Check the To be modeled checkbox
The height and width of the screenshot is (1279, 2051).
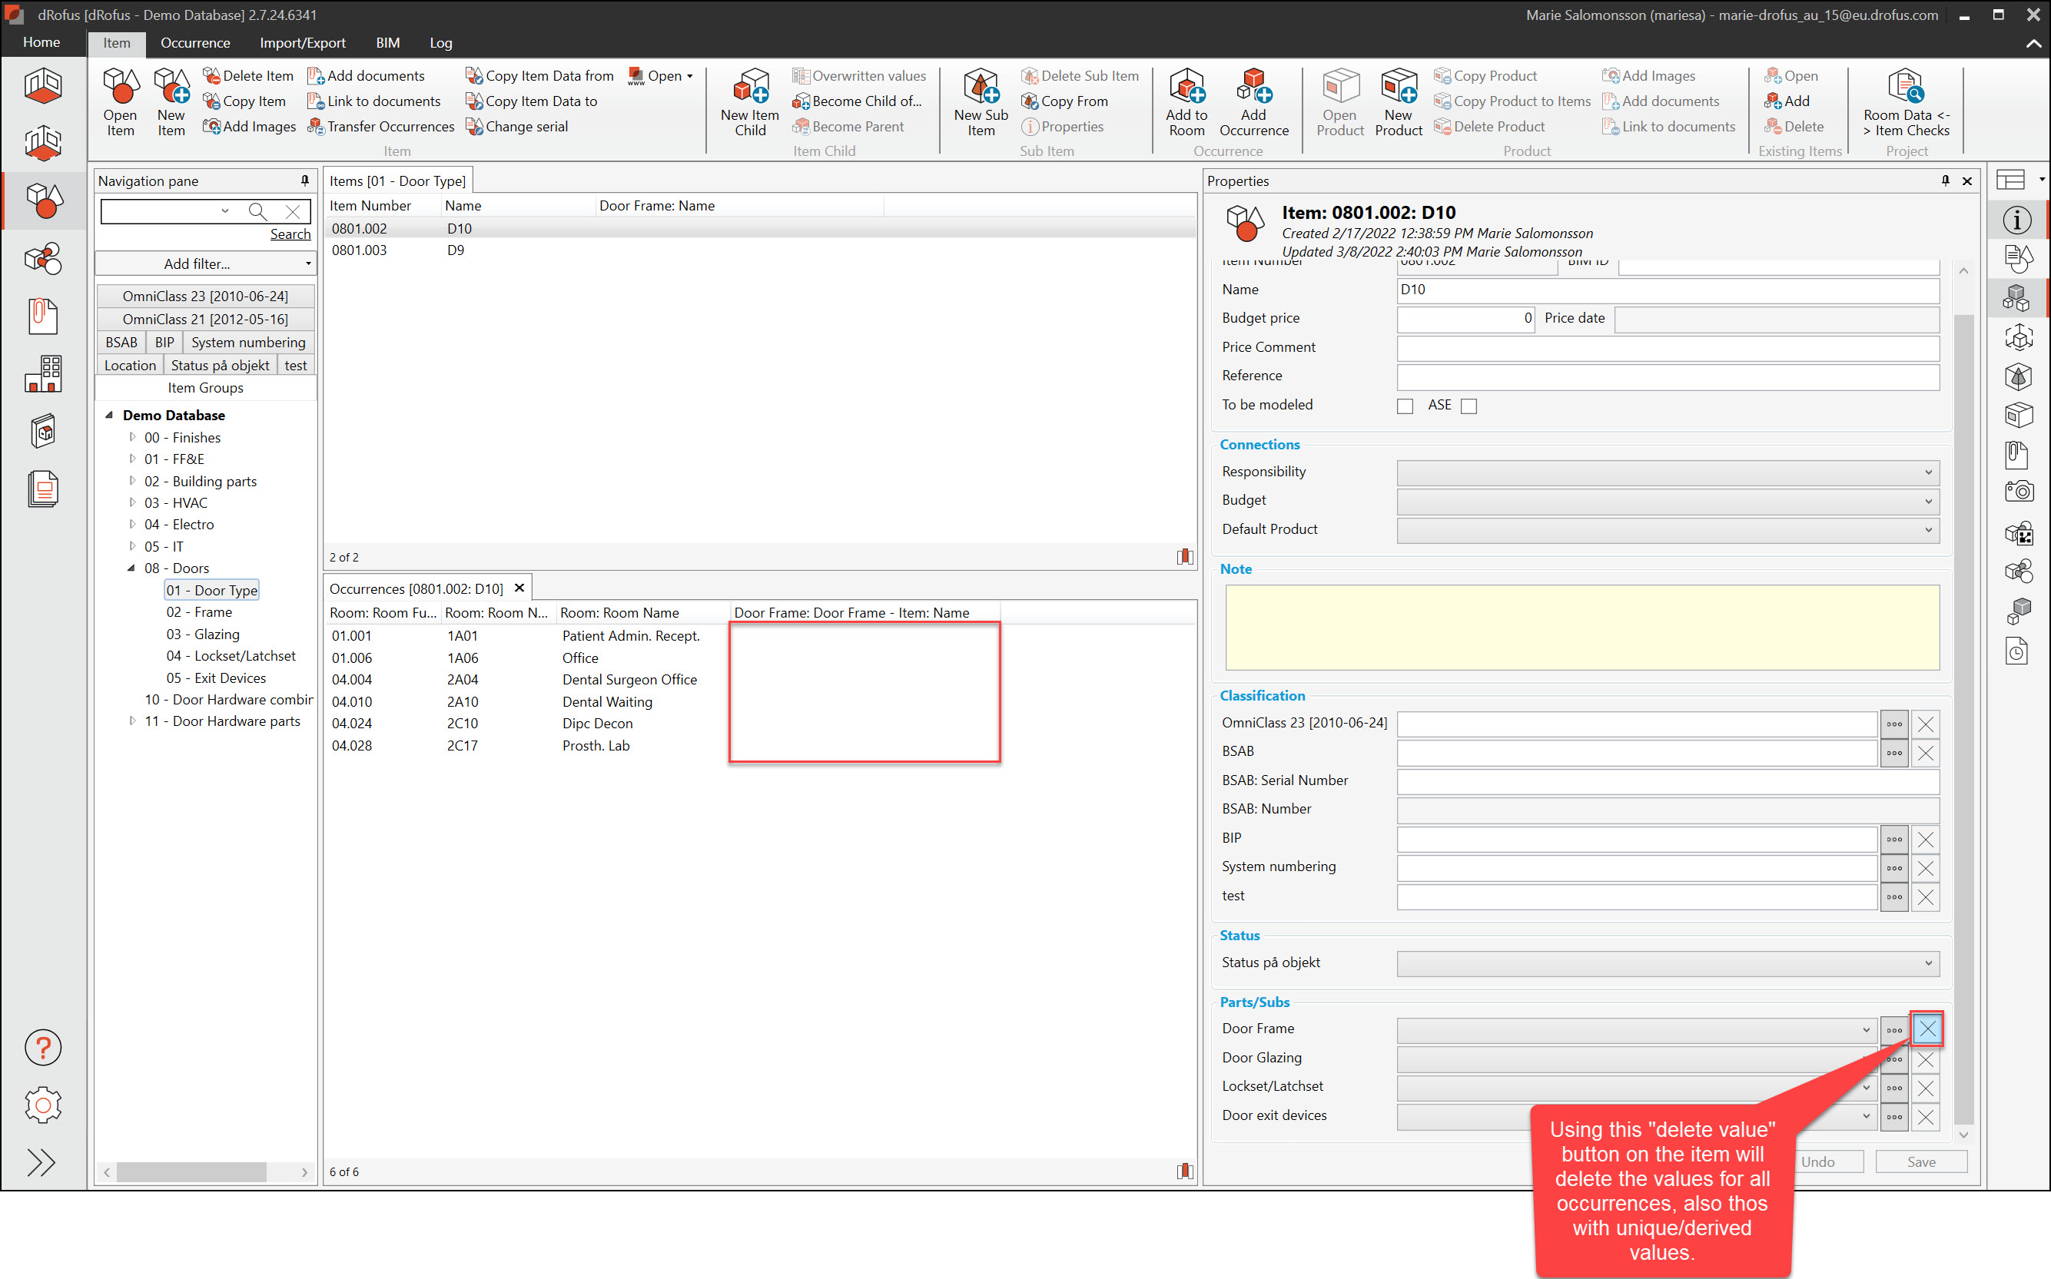click(1405, 406)
